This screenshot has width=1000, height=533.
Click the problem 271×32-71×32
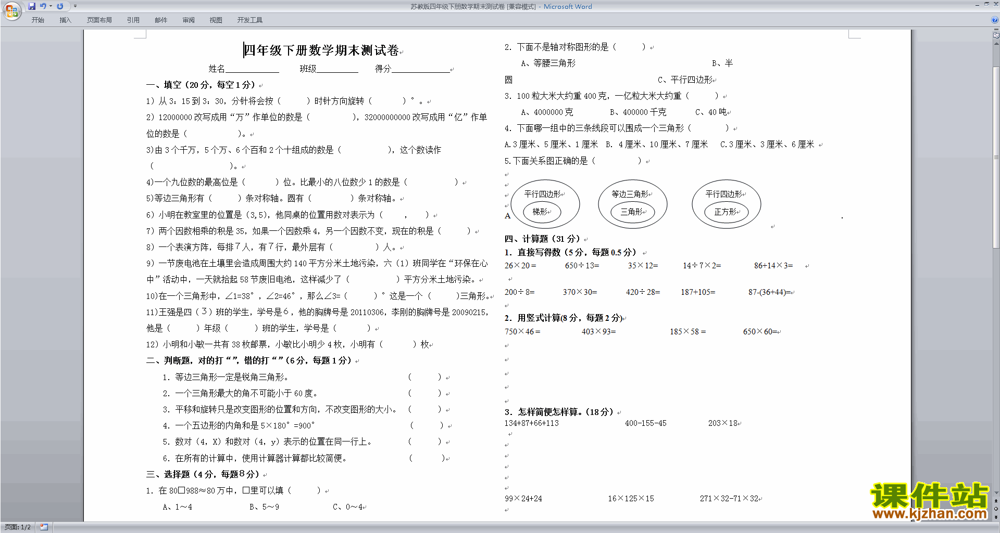[x=729, y=499]
